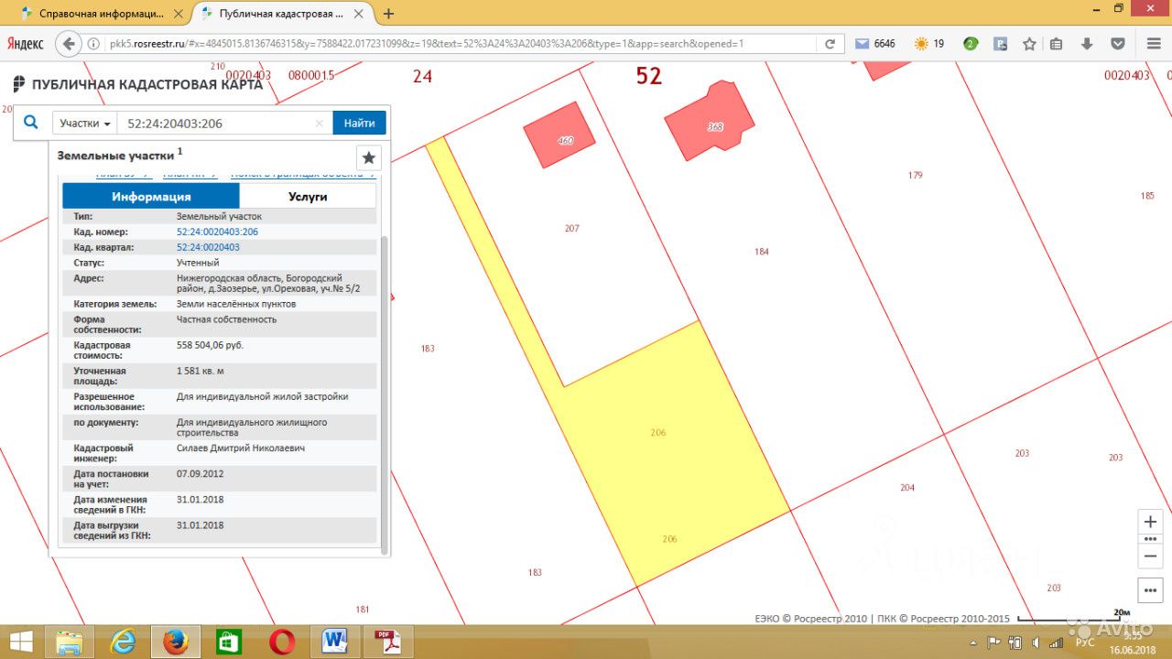Zoom in the map with plus button
This screenshot has width=1172, height=659.
[1151, 522]
